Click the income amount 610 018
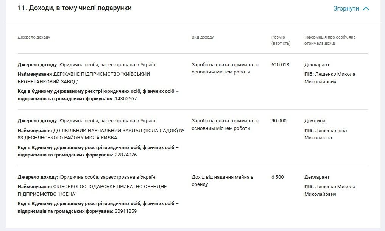 coord(280,65)
